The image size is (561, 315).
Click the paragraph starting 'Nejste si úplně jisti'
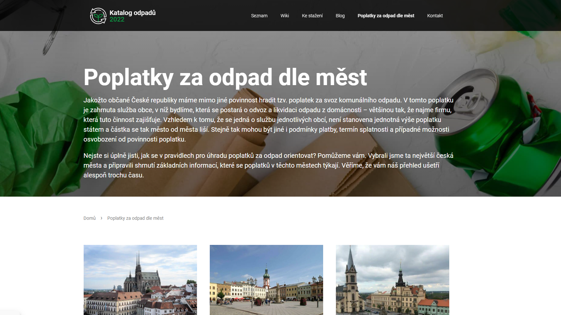(x=269, y=165)
